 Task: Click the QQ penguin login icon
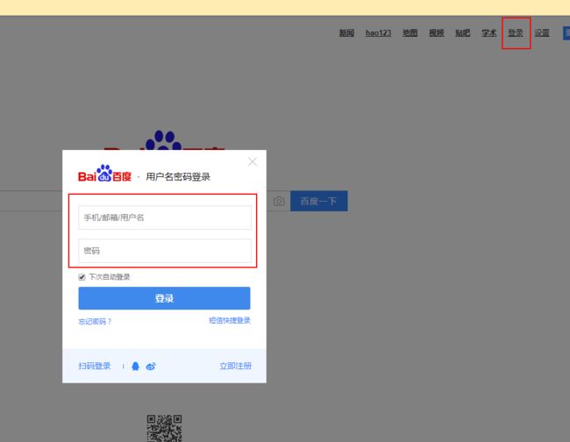135,366
